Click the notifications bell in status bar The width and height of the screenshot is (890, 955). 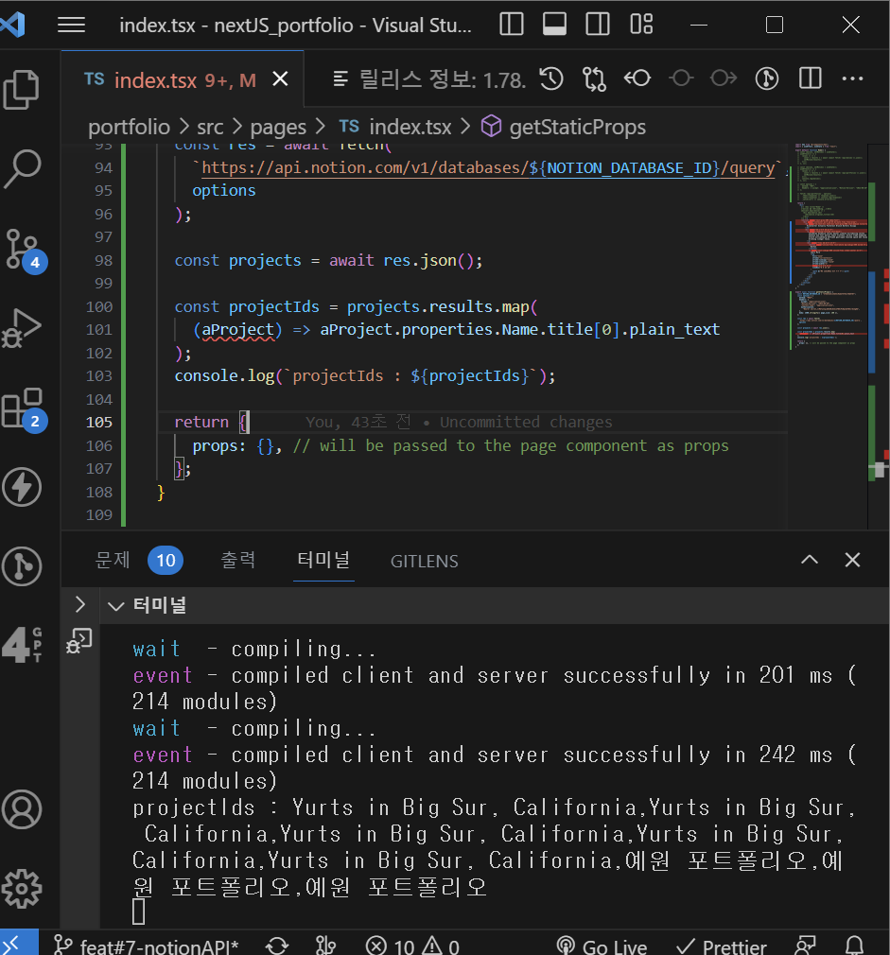(854, 946)
